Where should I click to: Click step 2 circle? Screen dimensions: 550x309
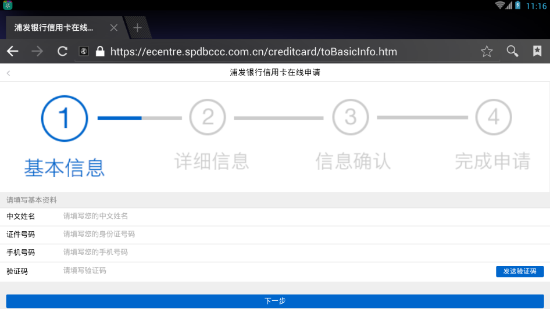[208, 117]
